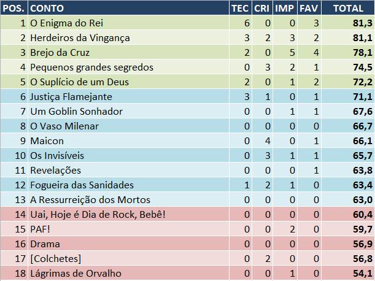
Task: Click O Suplício de um Deus
Action: coord(80,82)
